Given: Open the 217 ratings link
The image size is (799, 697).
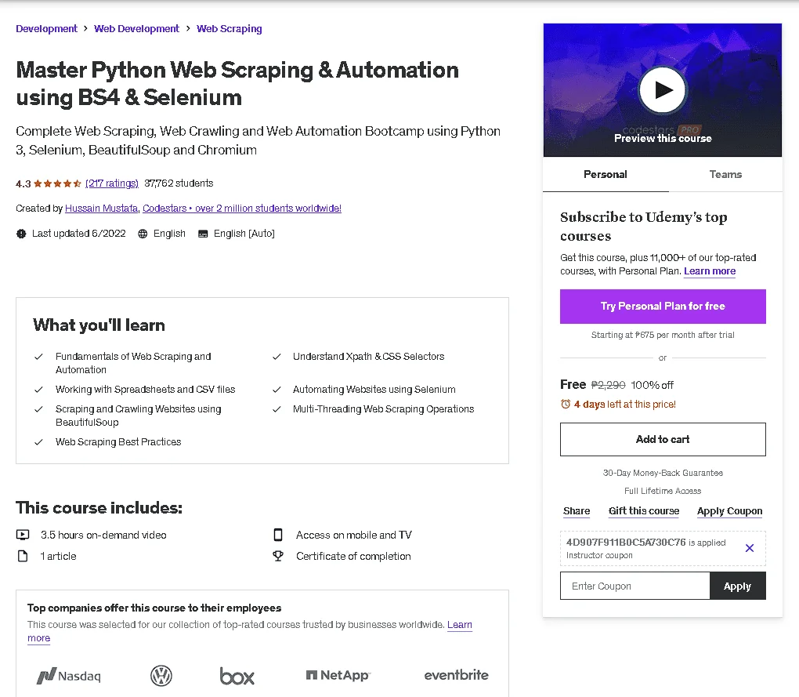Looking at the screenshot, I should (x=111, y=183).
